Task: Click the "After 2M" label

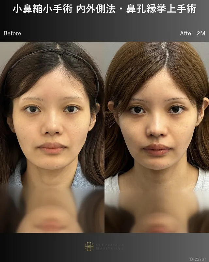Action: point(192,33)
